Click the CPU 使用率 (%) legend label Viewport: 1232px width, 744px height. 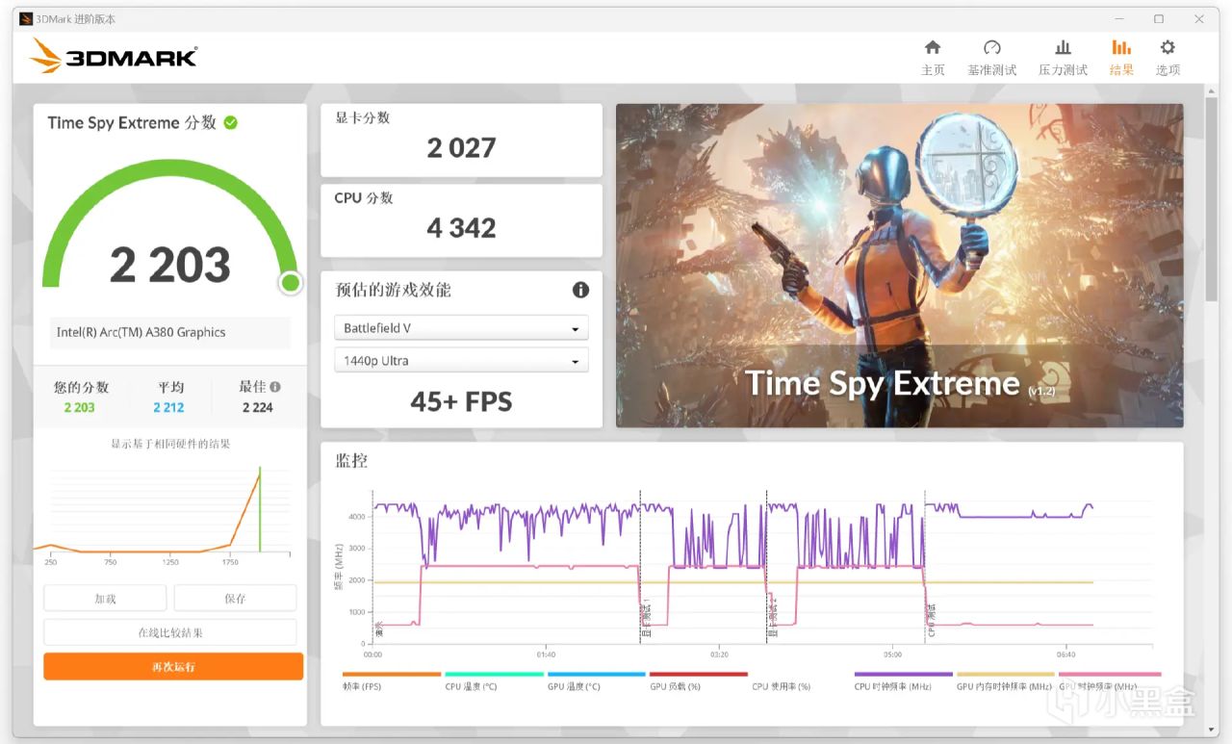[x=782, y=687]
